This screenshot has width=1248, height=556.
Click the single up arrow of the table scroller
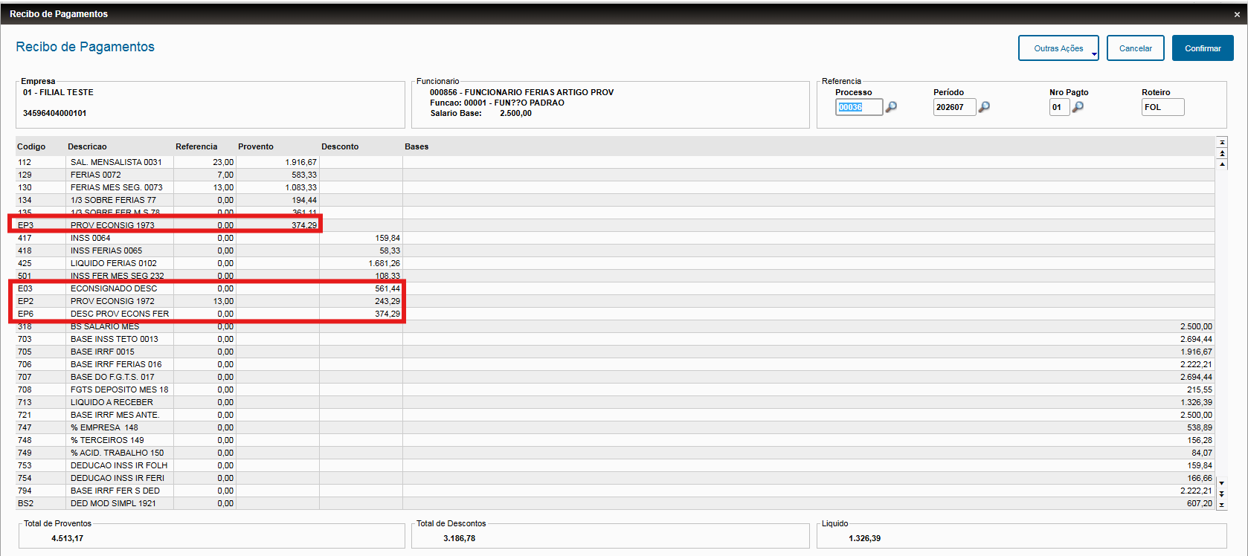[1222, 164]
